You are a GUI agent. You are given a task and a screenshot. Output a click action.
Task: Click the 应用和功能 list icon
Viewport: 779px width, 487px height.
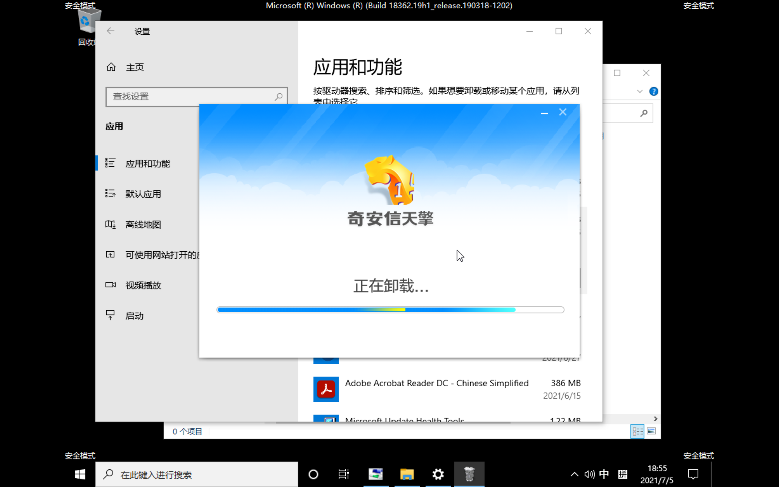click(110, 163)
